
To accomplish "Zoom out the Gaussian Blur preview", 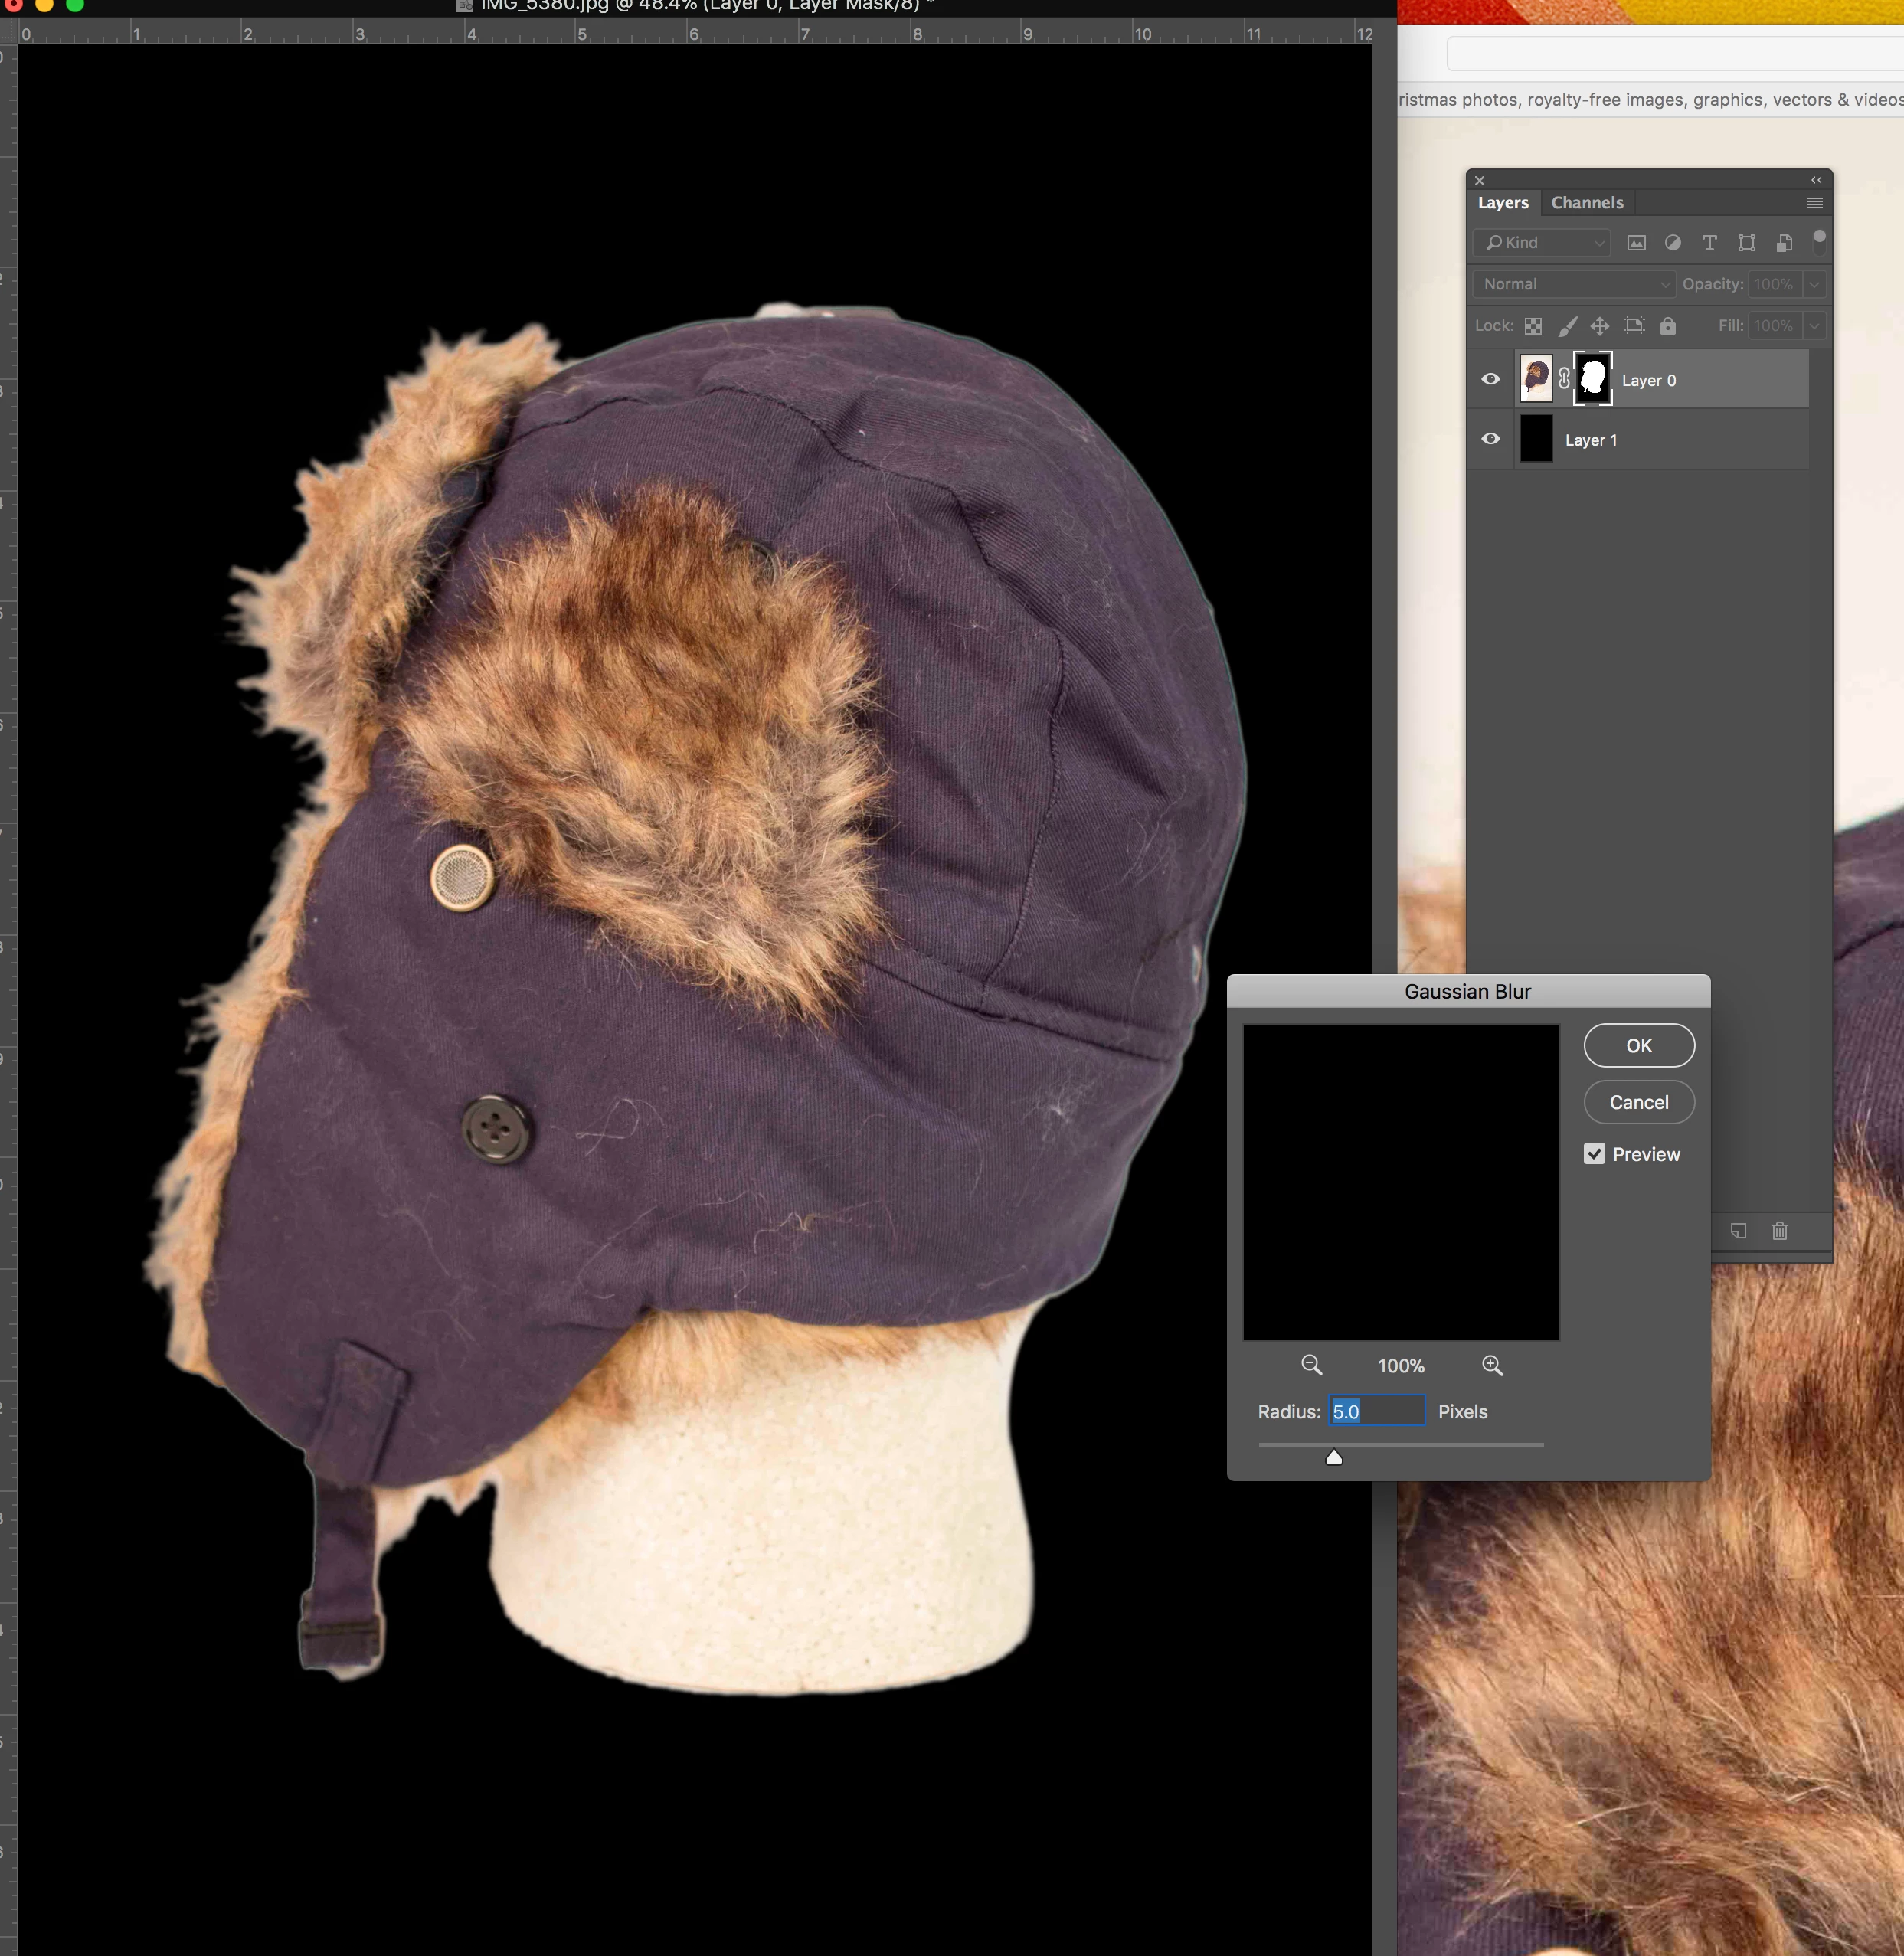I will pyautogui.click(x=1311, y=1365).
